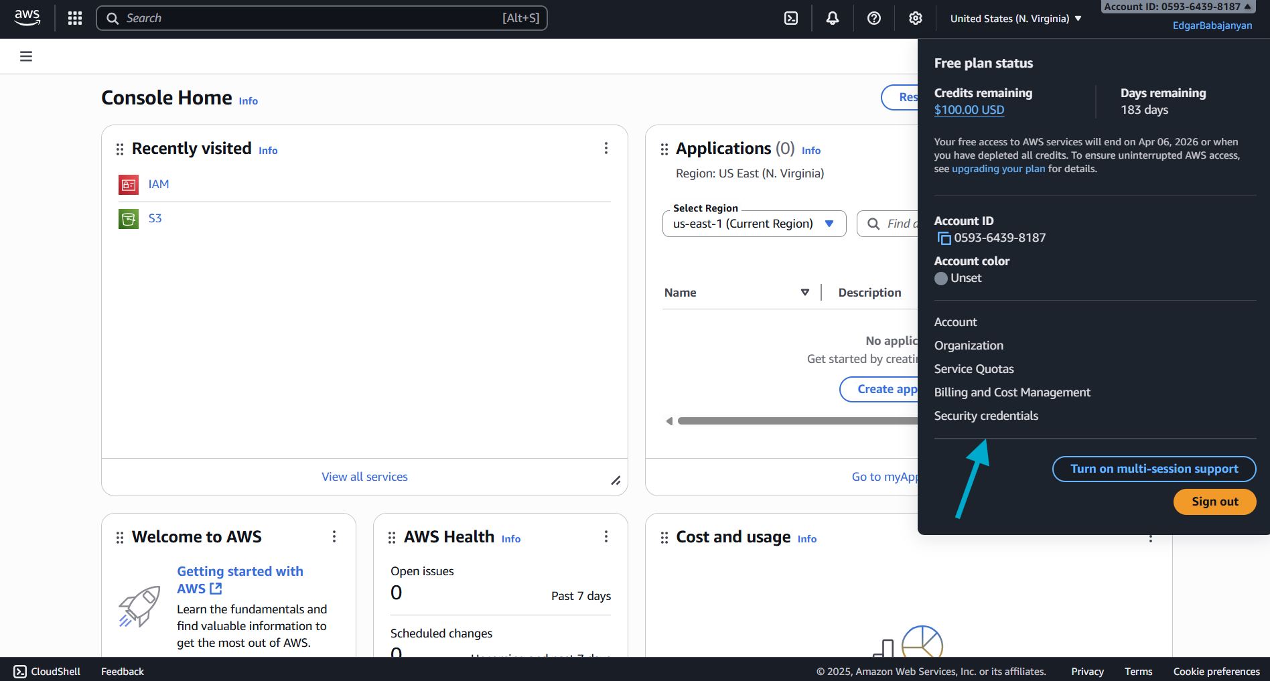Open the help question-mark menu
The height and width of the screenshot is (681, 1270).
pyautogui.click(x=873, y=18)
